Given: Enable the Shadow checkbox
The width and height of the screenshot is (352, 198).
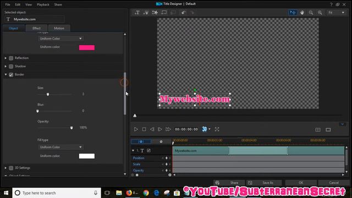Looking at the screenshot, I should pos(11,67).
